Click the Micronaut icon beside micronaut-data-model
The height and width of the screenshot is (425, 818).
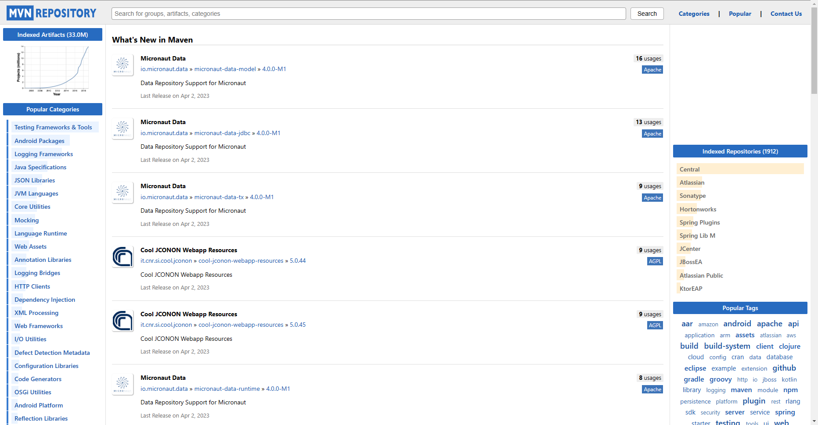pyautogui.click(x=123, y=65)
